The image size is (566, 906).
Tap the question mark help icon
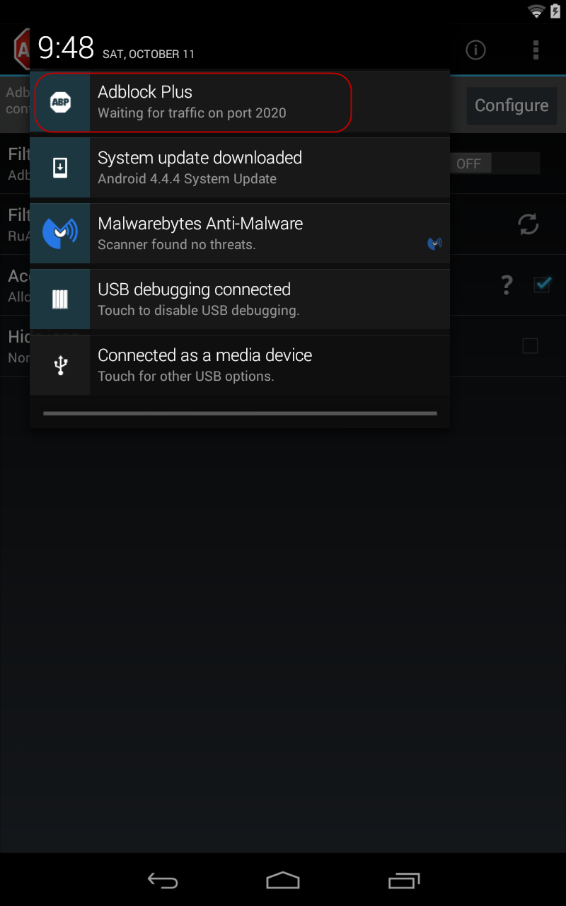(x=507, y=285)
